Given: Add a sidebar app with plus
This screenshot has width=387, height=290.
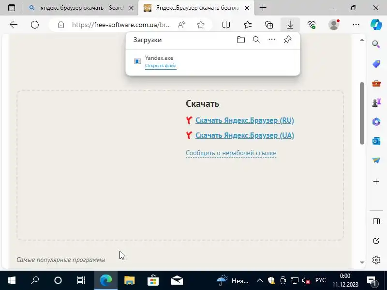Looking at the screenshot, I should pyautogui.click(x=376, y=182).
